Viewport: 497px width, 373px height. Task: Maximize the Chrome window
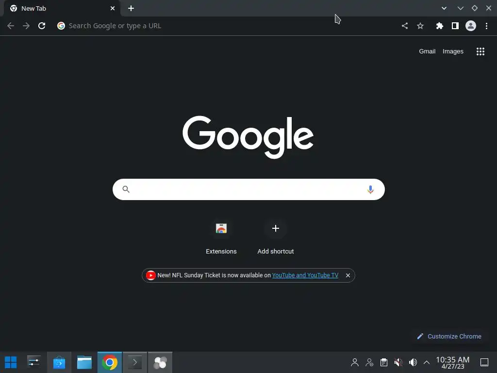(x=474, y=8)
